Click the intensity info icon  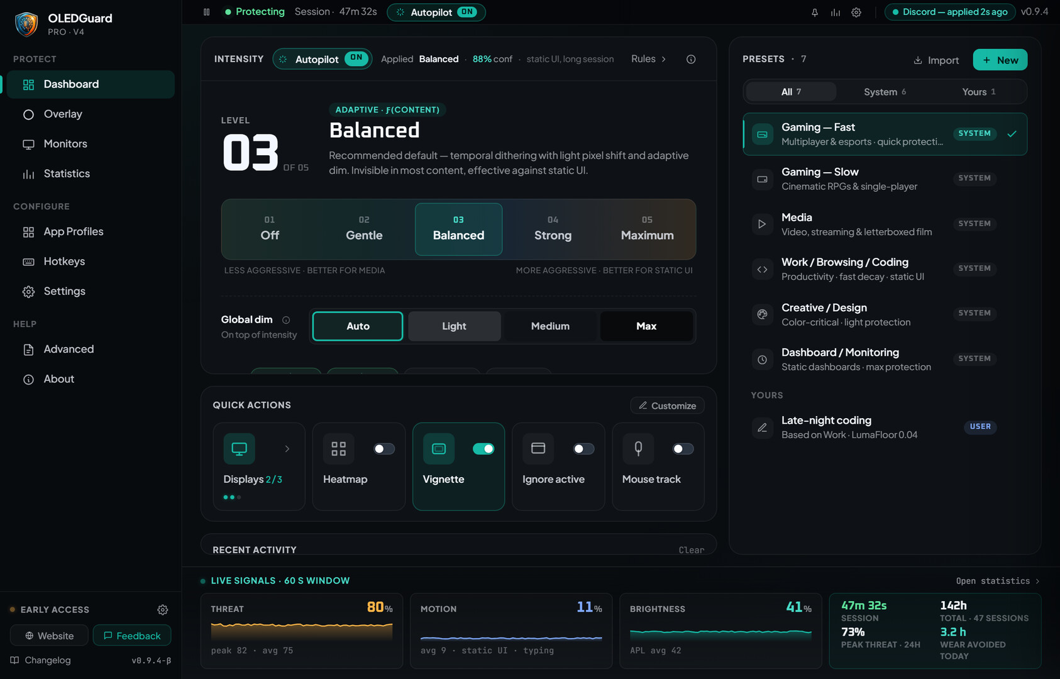coord(691,59)
